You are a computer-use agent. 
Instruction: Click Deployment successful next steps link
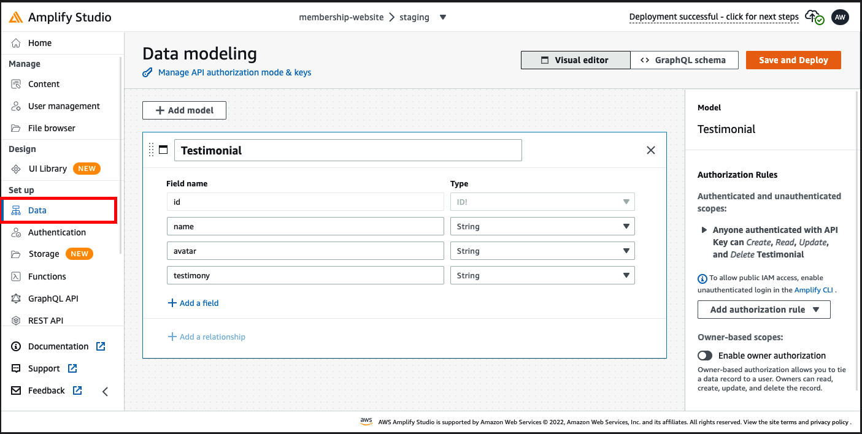(x=714, y=17)
